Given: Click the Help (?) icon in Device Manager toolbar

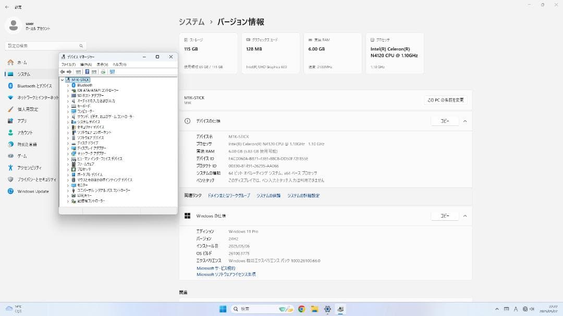Looking at the screenshot, I should tap(87, 71).
